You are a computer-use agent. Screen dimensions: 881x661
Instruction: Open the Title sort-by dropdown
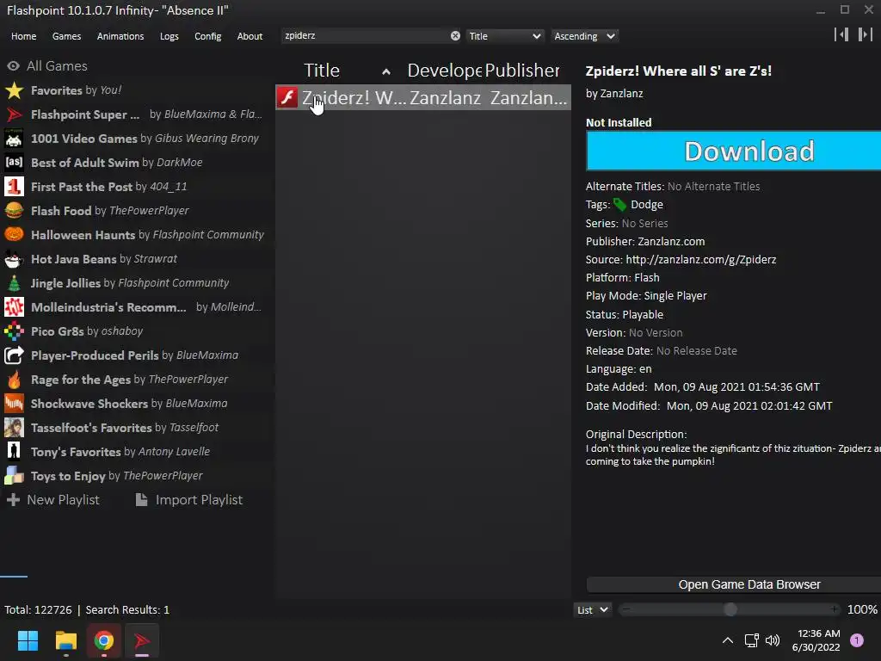[x=504, y=36]
